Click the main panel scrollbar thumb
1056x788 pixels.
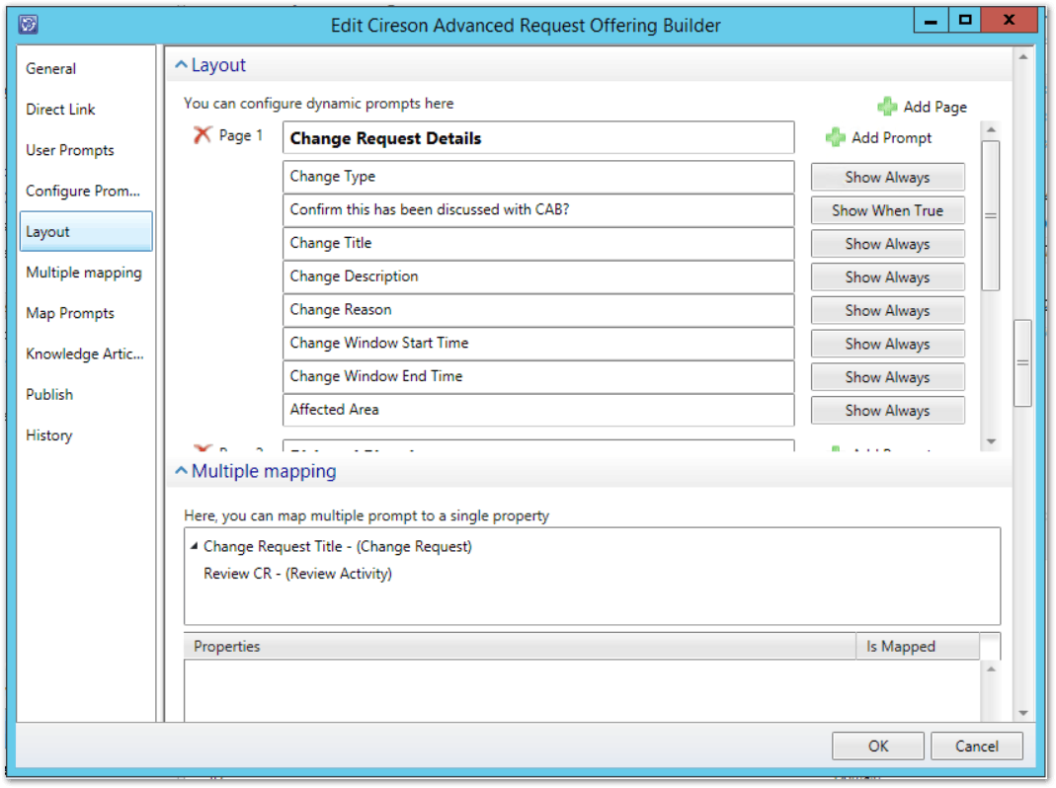click(1022, 363)
